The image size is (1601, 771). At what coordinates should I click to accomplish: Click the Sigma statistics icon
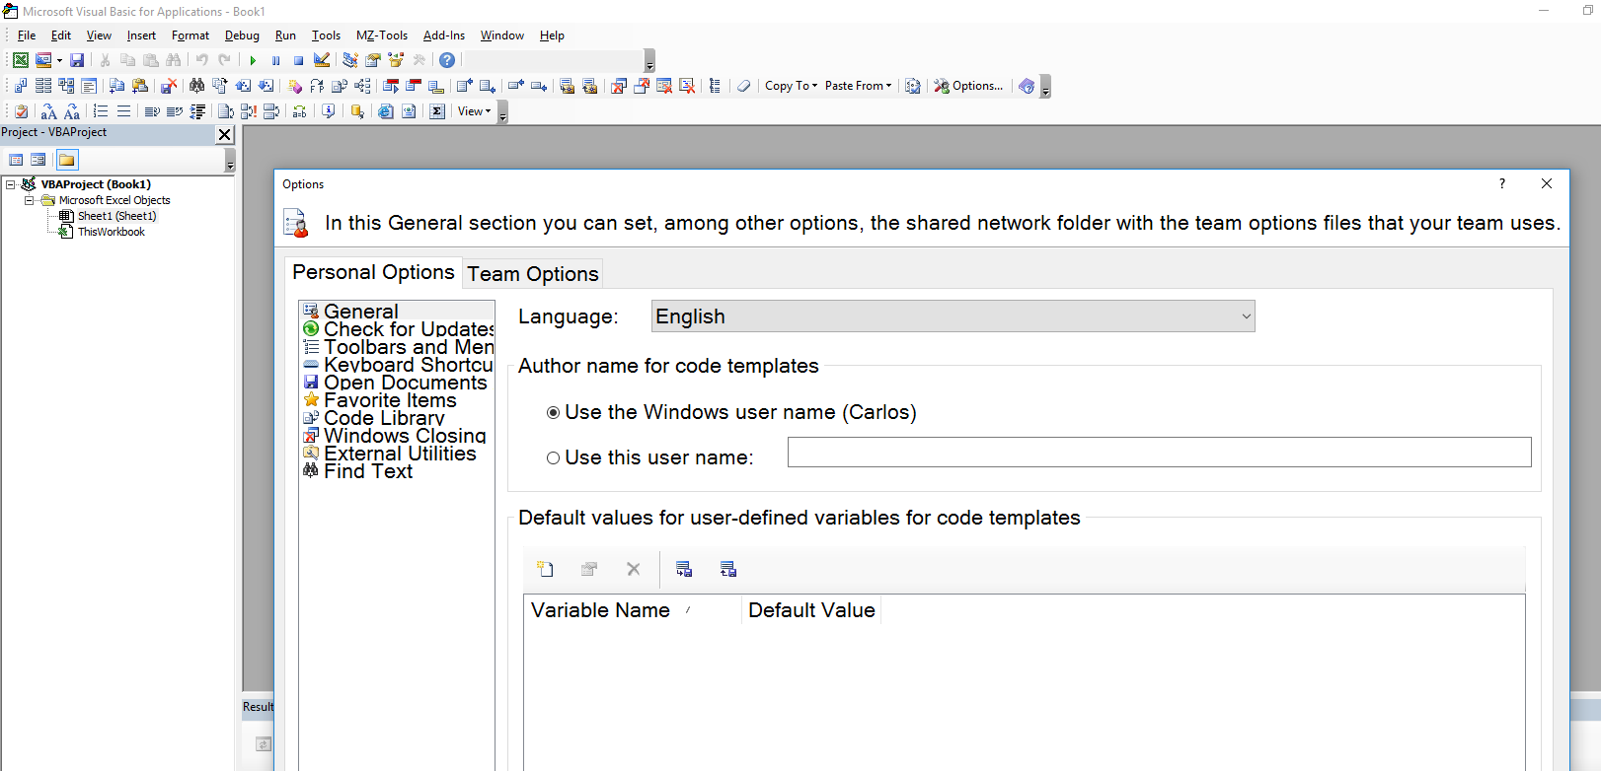pos(437,111)
